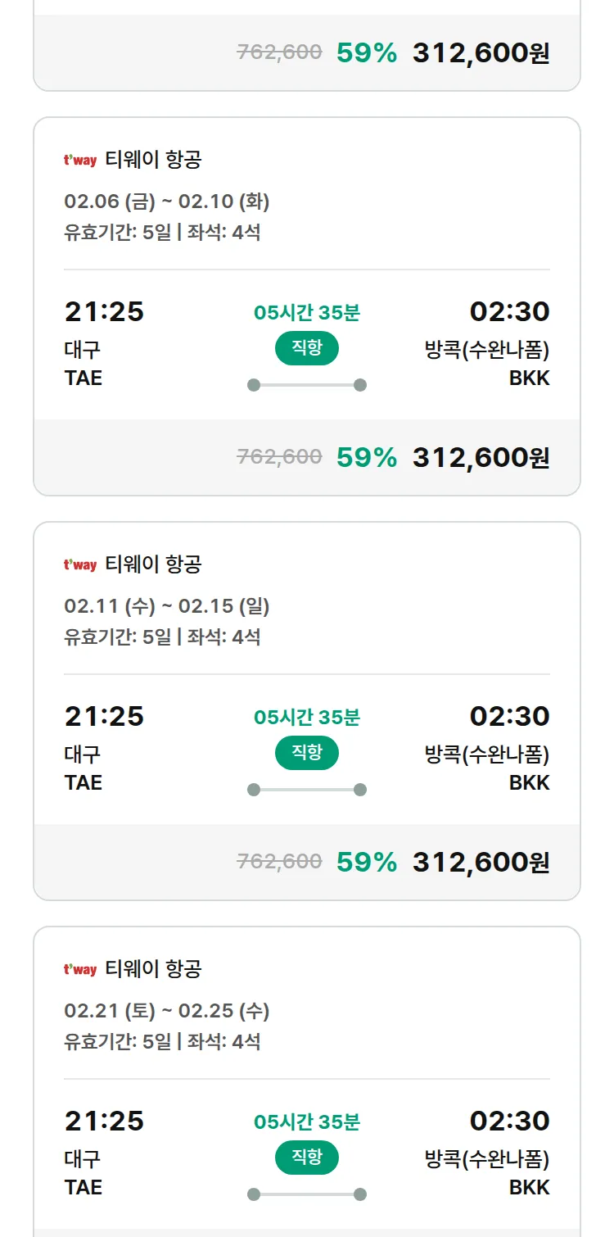Click the route line graphic on 02.06 flight
This screenshot has width=614, height=1237.
307,385
